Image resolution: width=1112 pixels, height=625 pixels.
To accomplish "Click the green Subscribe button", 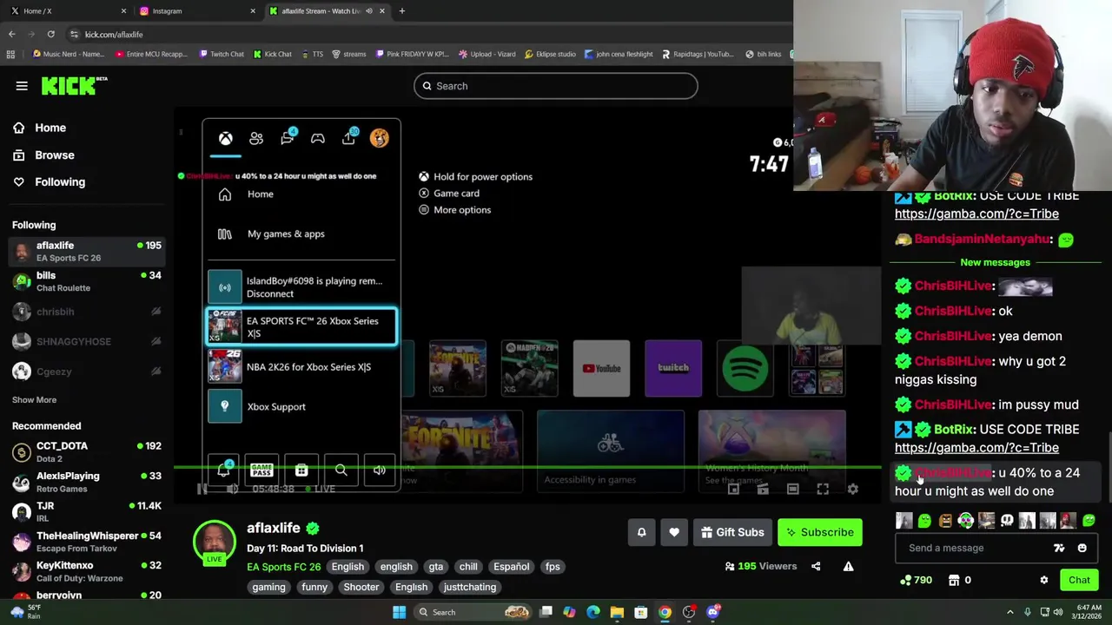I will point(820,532).
